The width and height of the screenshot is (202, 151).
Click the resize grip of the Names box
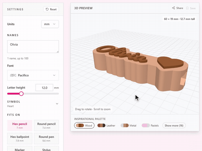coord(58,52)
